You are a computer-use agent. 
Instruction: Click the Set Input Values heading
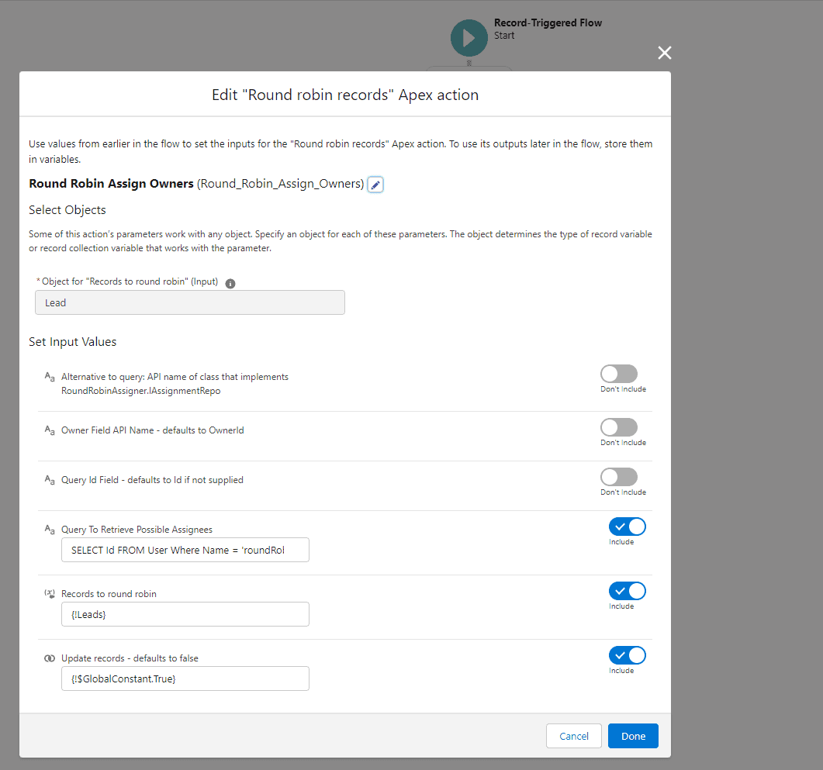(72, 342)
